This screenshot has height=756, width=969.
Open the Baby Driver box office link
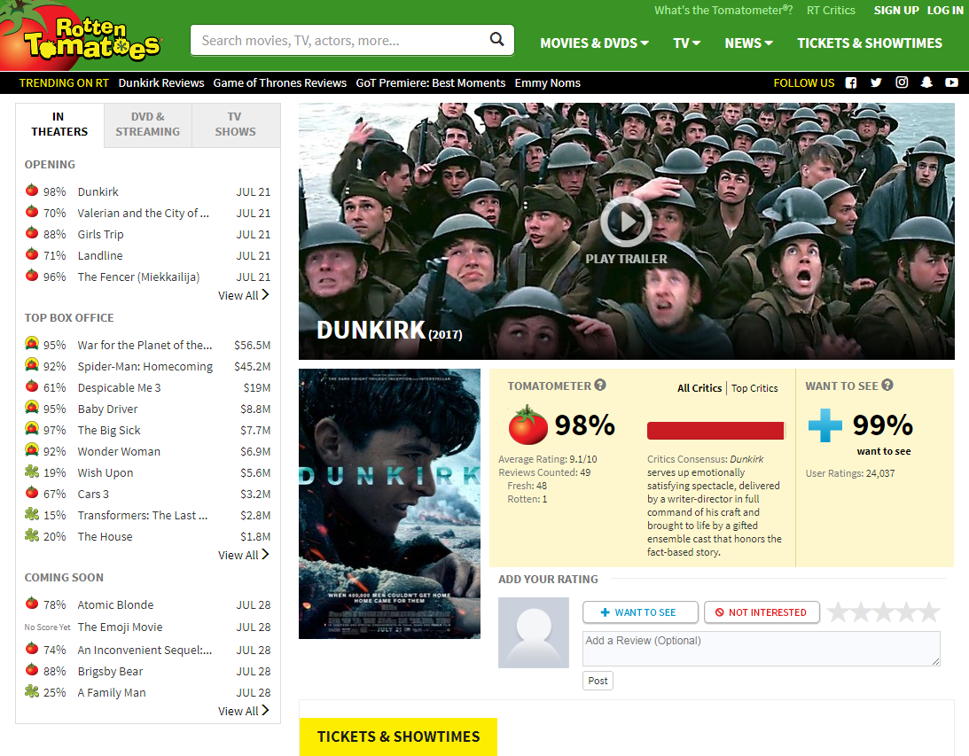click(107, 409)
